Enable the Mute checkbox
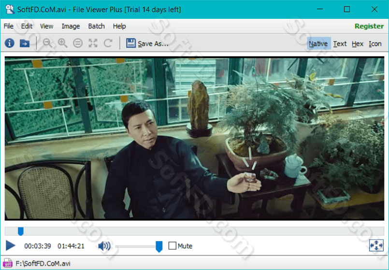The image size is (389, 270). [x=172, y=246]
